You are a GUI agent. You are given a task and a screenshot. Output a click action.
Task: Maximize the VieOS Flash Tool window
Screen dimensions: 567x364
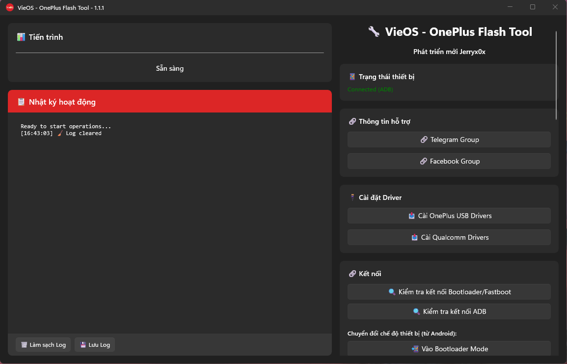pyautogui.click(x=532, y=7)
